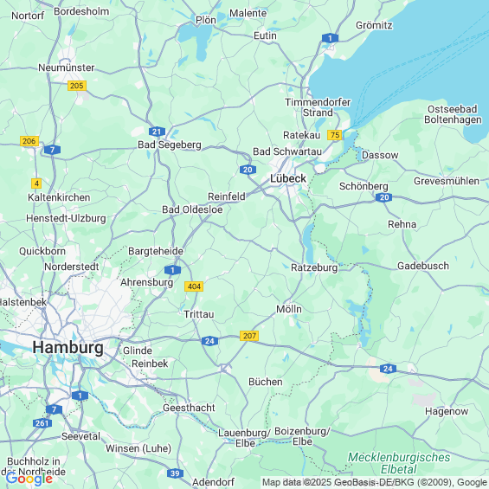Click the yellow 205 road shield near Neumünster
The height and width of the screenshot is (489, 489).
click(77, 86)
